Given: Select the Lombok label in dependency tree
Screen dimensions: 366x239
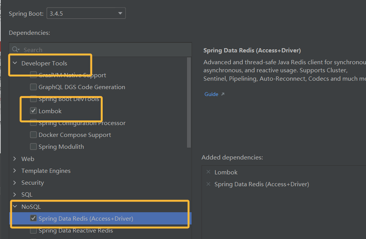Looking at the screenshot, I should click(50, 111).
